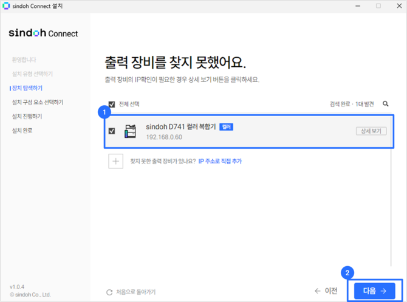Click the sindoh Connect title bar app icon
Screen dimensions: 407x302
tap(6, 5)
